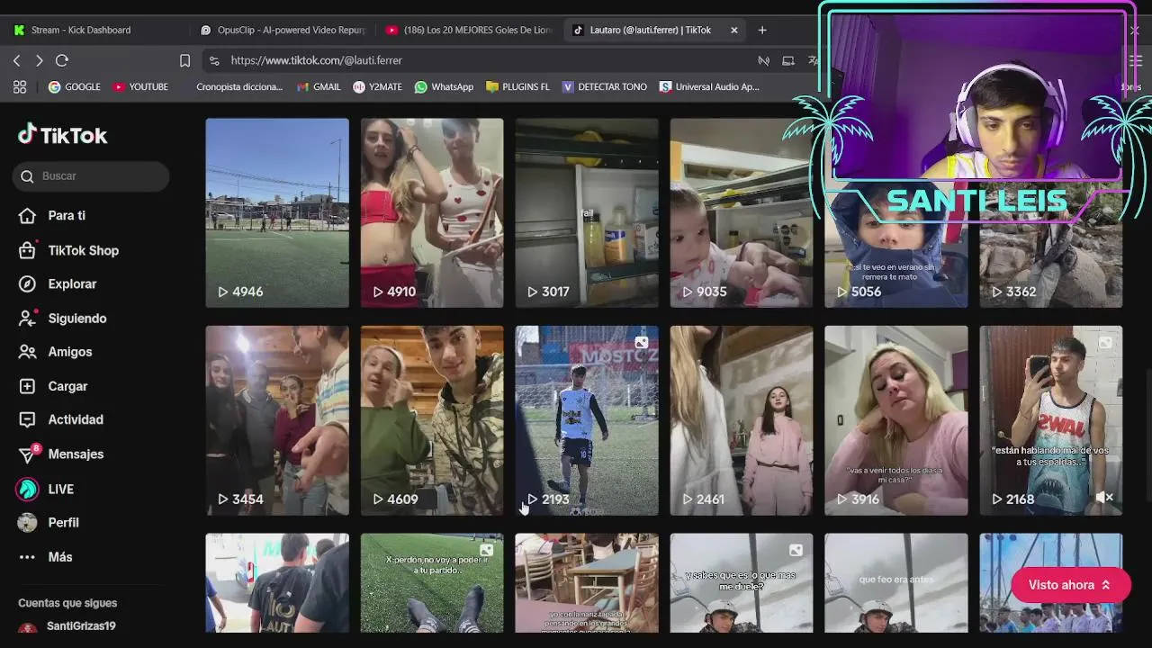Open a new browser tab
The width and height of the screenshot is (1152, 648).
click(x=762, y=30)
